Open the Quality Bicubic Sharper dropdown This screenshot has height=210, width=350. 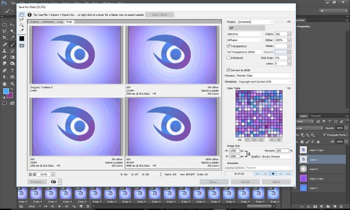tap(277, 156)
